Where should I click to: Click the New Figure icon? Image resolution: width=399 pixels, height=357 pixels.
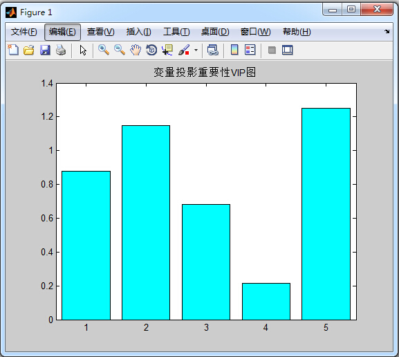click(13, 50)
